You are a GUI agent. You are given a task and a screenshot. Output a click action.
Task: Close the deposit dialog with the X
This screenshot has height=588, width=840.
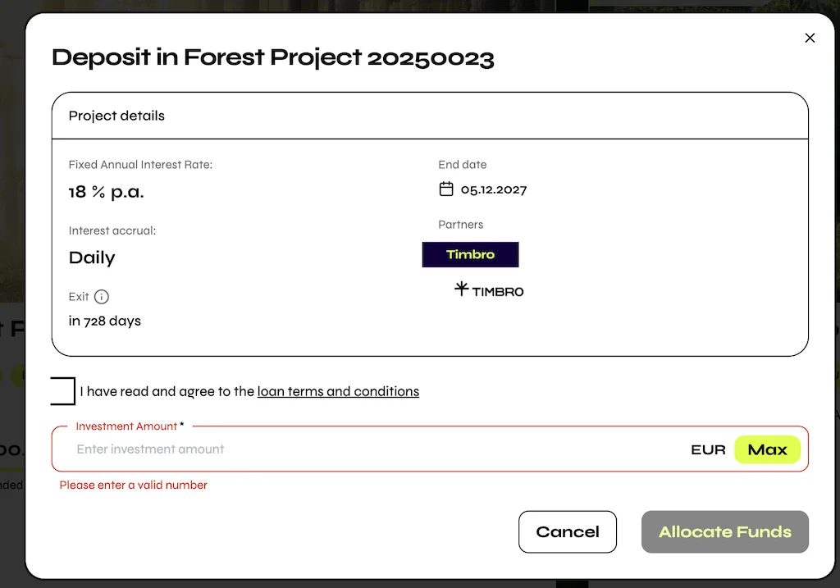click(x=810, y=38)
